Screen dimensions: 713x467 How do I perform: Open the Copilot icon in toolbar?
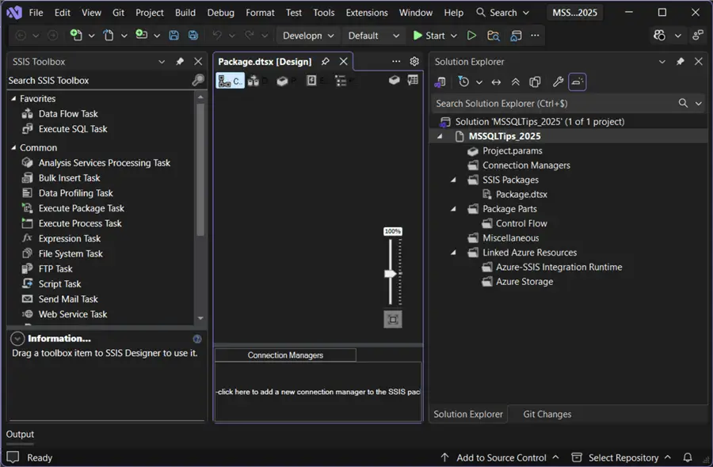(659, 35)
